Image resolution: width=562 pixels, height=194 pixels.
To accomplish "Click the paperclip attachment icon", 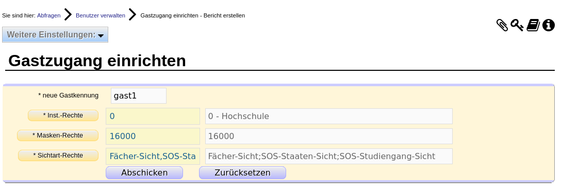I will [x=502, y=25].
